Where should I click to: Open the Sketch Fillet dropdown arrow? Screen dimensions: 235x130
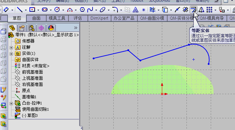tap(121, 10)
